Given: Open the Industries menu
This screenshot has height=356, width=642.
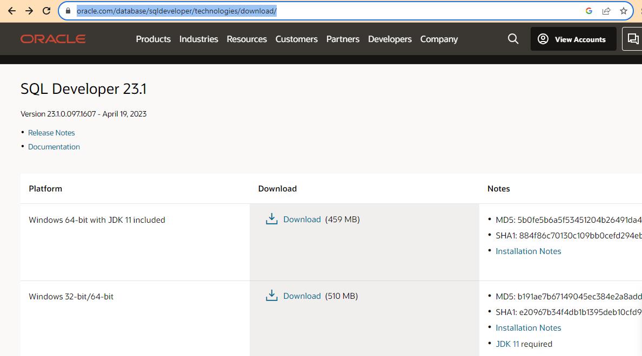Looking at the screenshot, I should point(198,39).
